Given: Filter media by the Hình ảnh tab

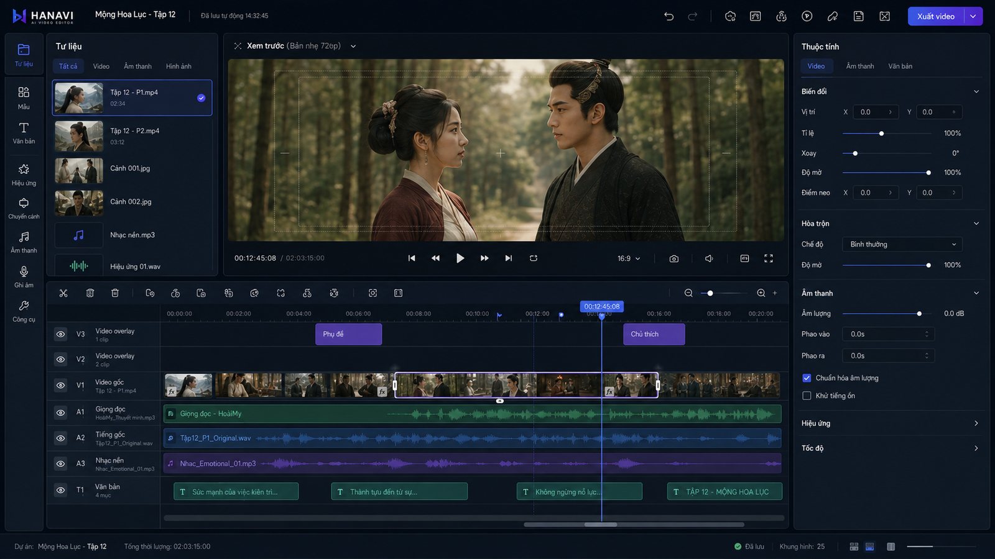Looking at the screenshot, I should pyautogui.click(x=178, y=66).
